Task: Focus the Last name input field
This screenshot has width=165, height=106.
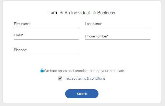Action: [x=118, y=25]
